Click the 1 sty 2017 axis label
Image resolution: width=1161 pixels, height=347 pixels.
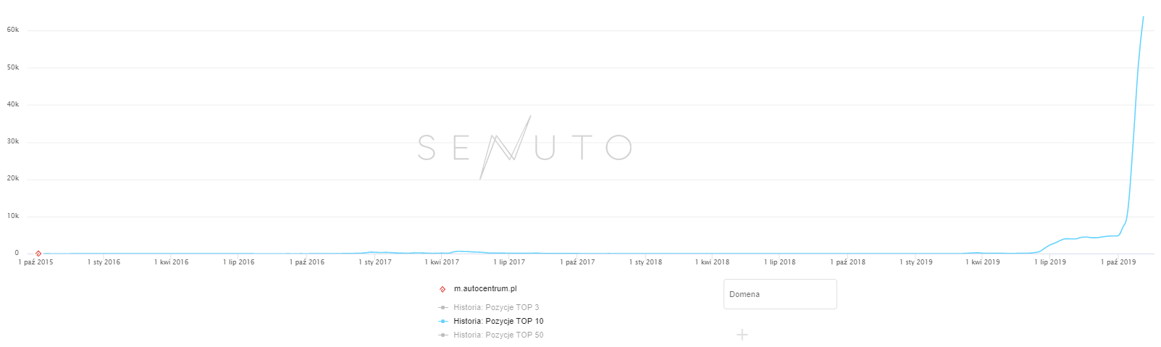click(x=374, y=262)
